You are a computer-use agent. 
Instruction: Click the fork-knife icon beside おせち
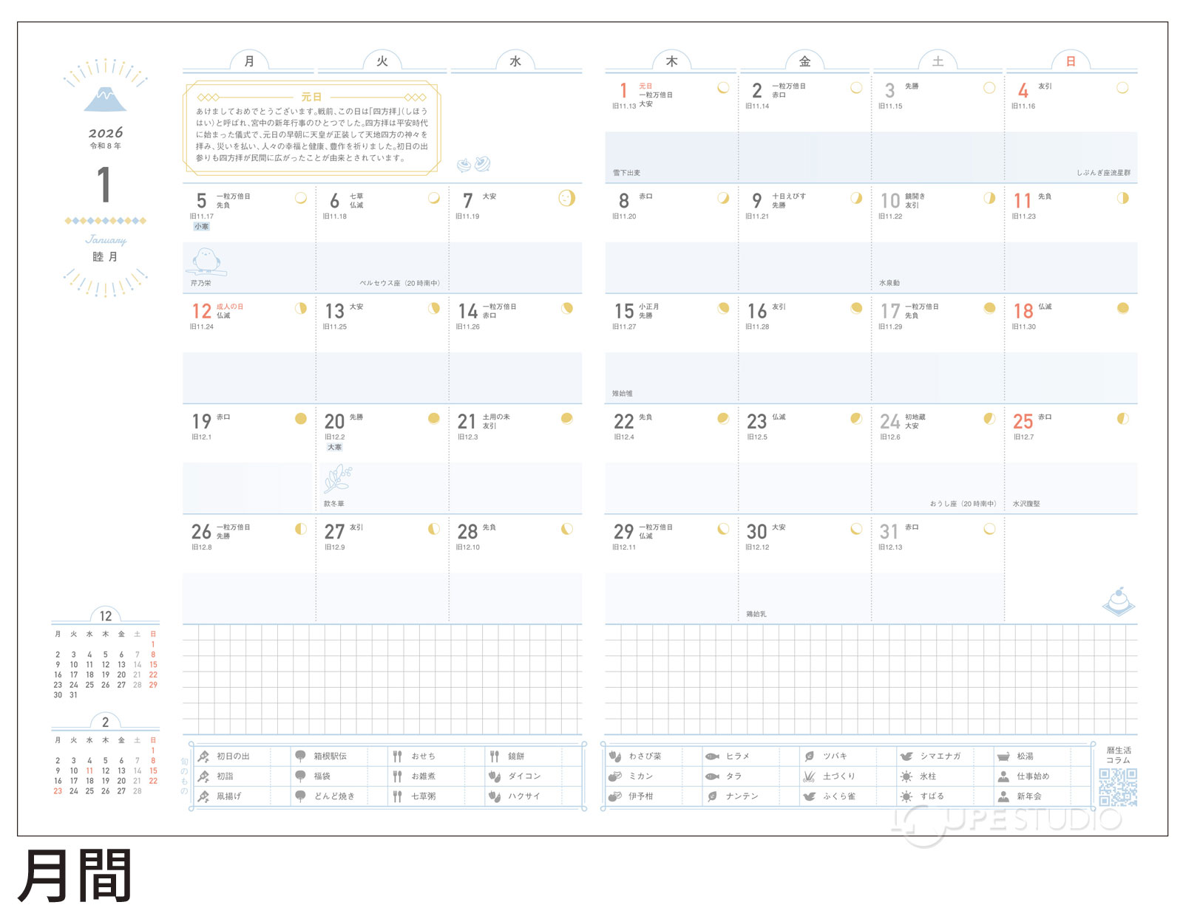pos(398,756)
